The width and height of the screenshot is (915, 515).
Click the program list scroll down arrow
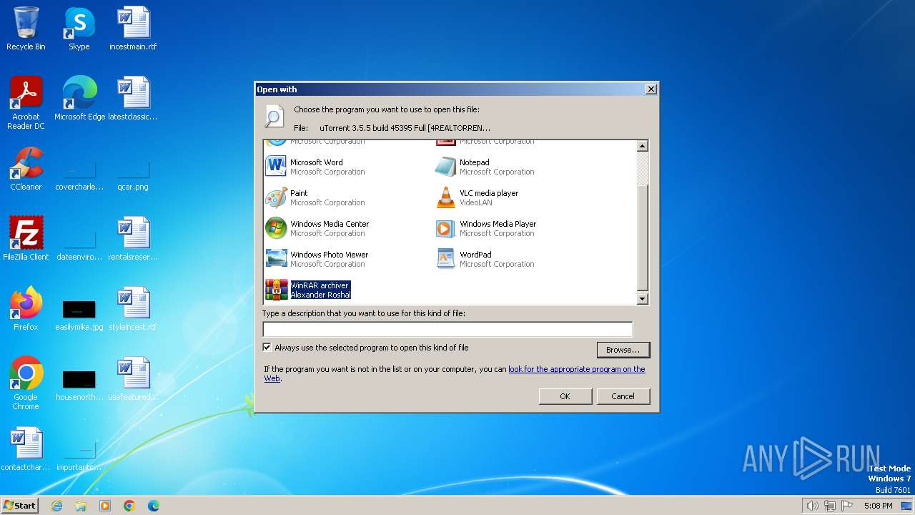tap(642, 299)
